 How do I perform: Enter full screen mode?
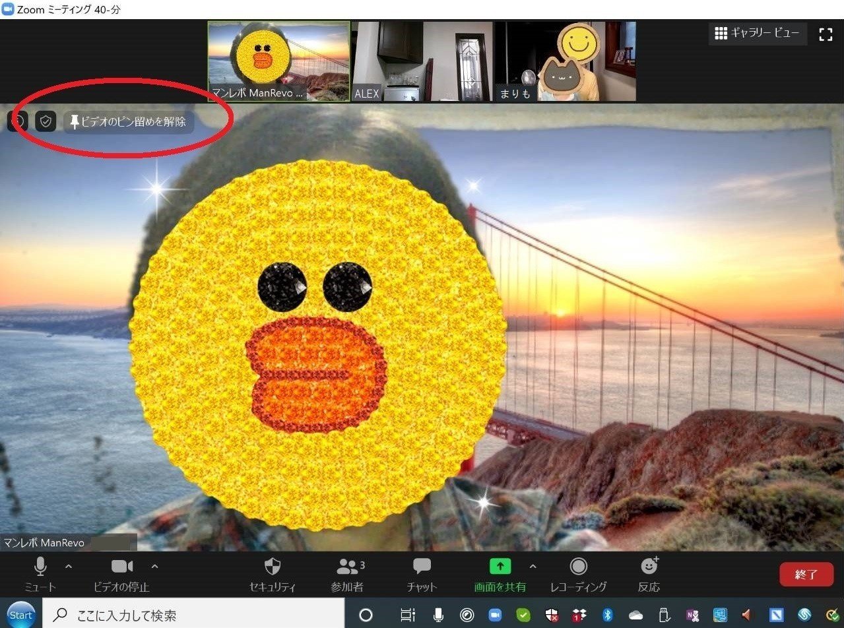tap(826, 34)
